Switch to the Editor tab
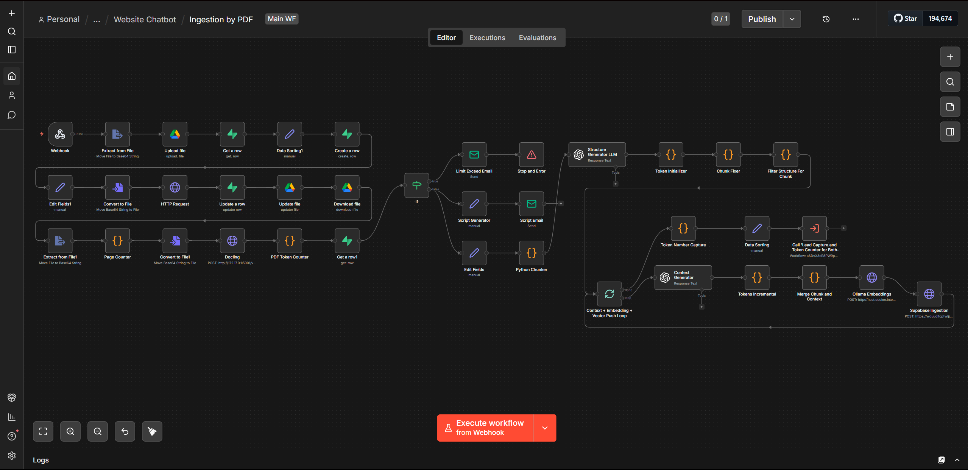 click(446, 37)
